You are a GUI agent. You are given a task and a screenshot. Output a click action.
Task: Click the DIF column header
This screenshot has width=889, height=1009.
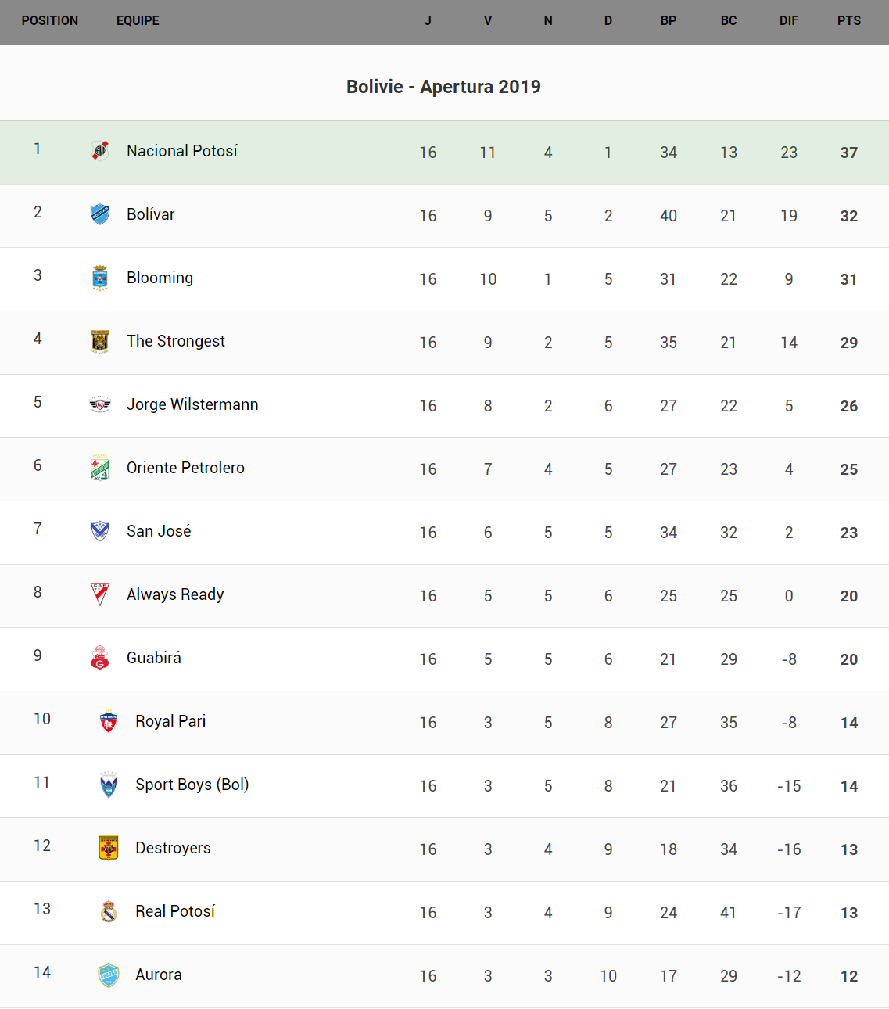pyautogui.click(x=788, y=21)
